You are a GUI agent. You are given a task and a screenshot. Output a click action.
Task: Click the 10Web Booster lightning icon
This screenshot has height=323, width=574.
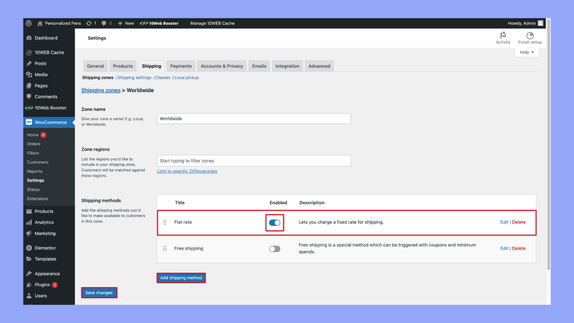point(144,23)
